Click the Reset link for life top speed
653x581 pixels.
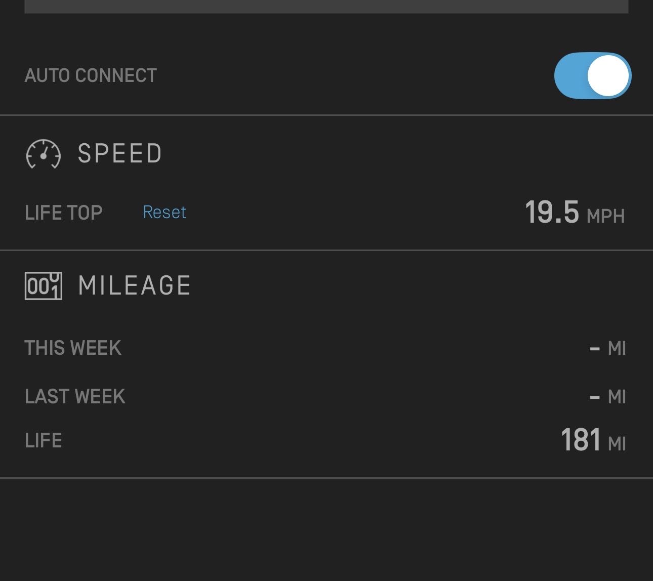click(165, 212)
